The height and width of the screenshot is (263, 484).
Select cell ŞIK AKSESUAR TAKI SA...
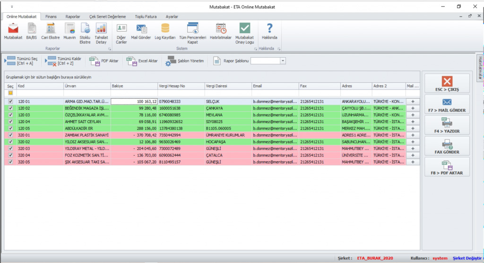(x=87, y=162)
